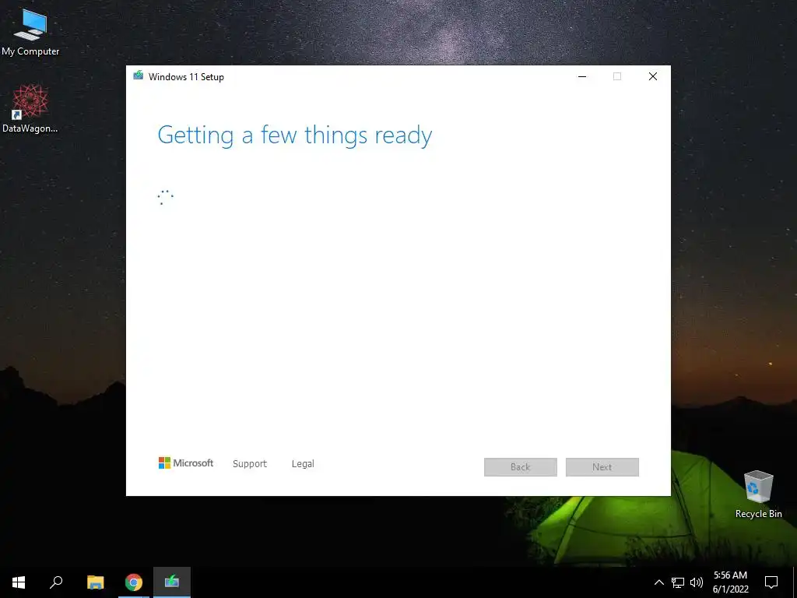Open the Support link
The height and width of the screenshot is (598, 797).
coord(250,464)
